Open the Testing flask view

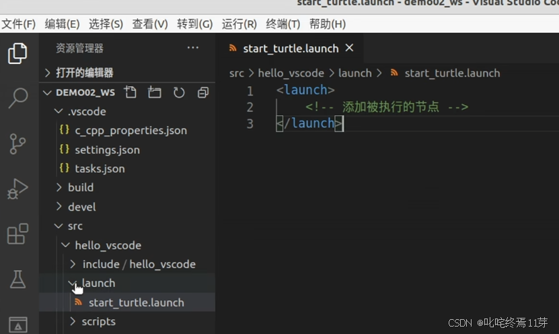click(x=17, y=279)
